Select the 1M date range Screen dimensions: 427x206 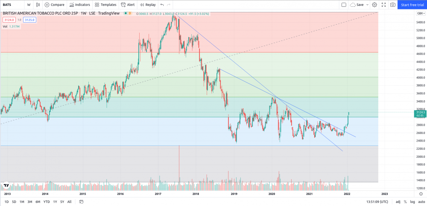[22, 202]
